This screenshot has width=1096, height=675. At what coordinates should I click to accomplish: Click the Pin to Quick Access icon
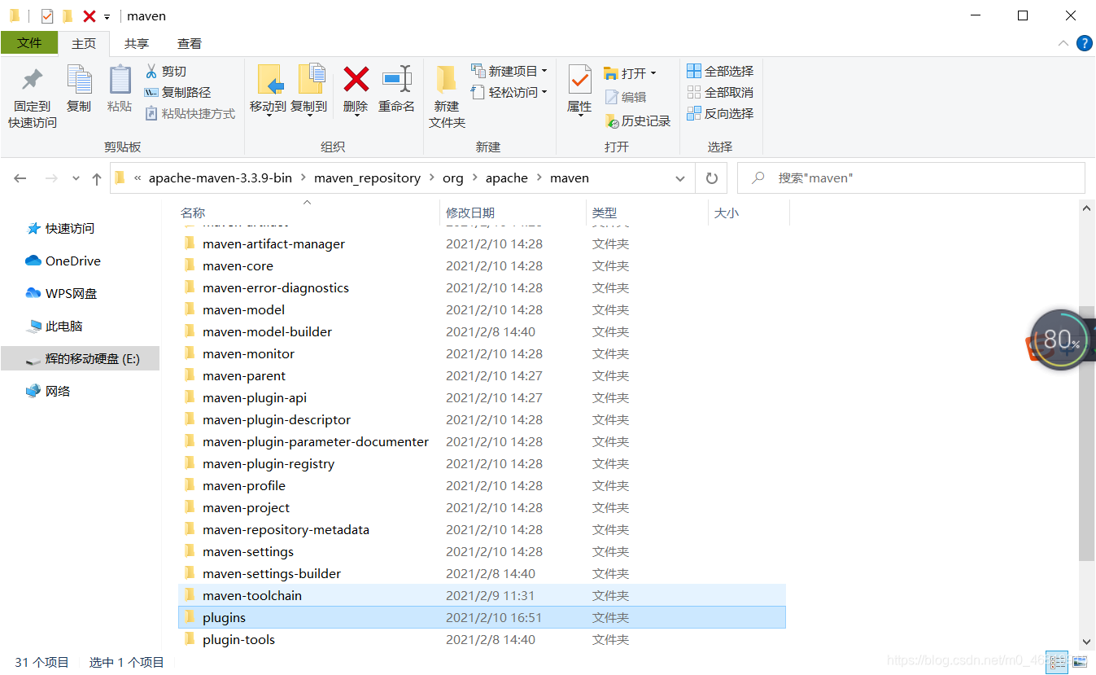(33, 80)
